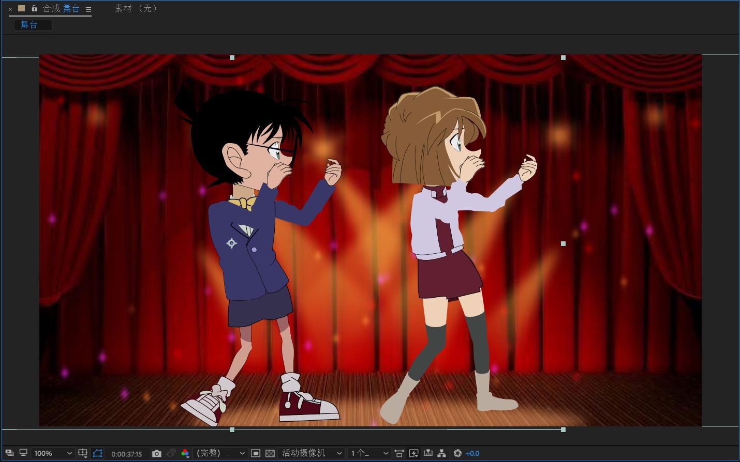Click the 舞台 breadcrumb button
The height and width of the screenshot is (462, 740).
(33, 25)
